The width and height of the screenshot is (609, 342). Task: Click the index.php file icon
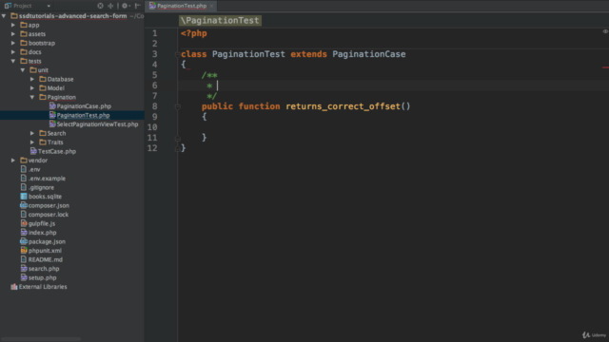(x=24, y=232)
